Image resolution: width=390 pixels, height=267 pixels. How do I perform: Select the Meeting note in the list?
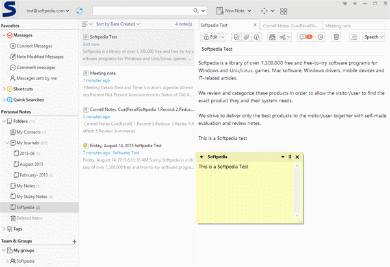click(x=136, y=84)
